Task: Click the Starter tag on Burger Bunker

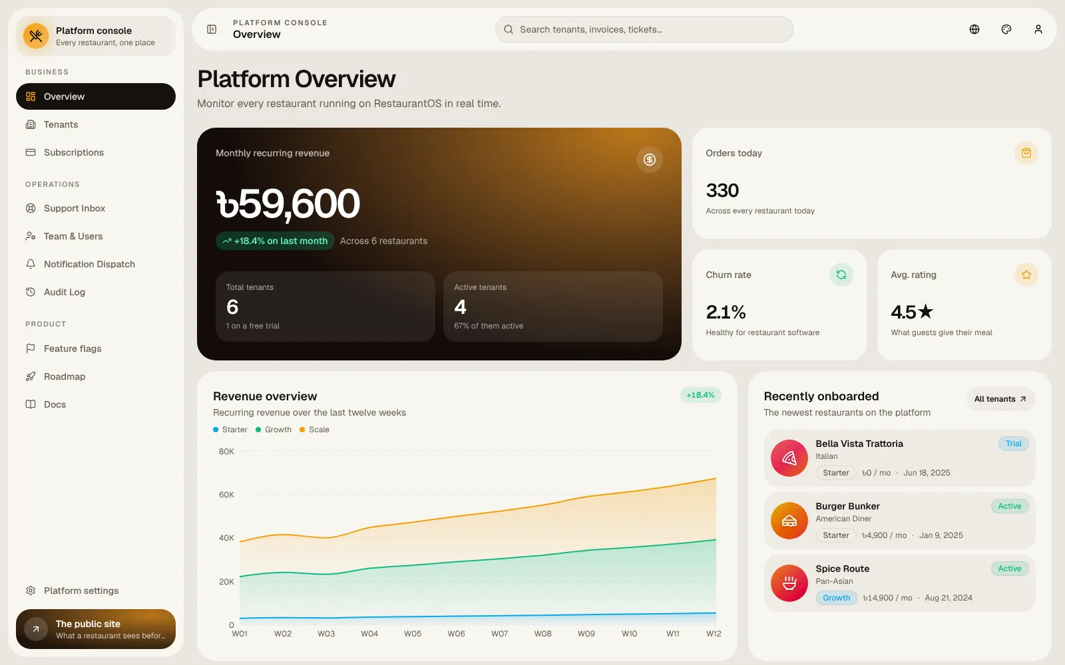Action: [x=836, y=535]
